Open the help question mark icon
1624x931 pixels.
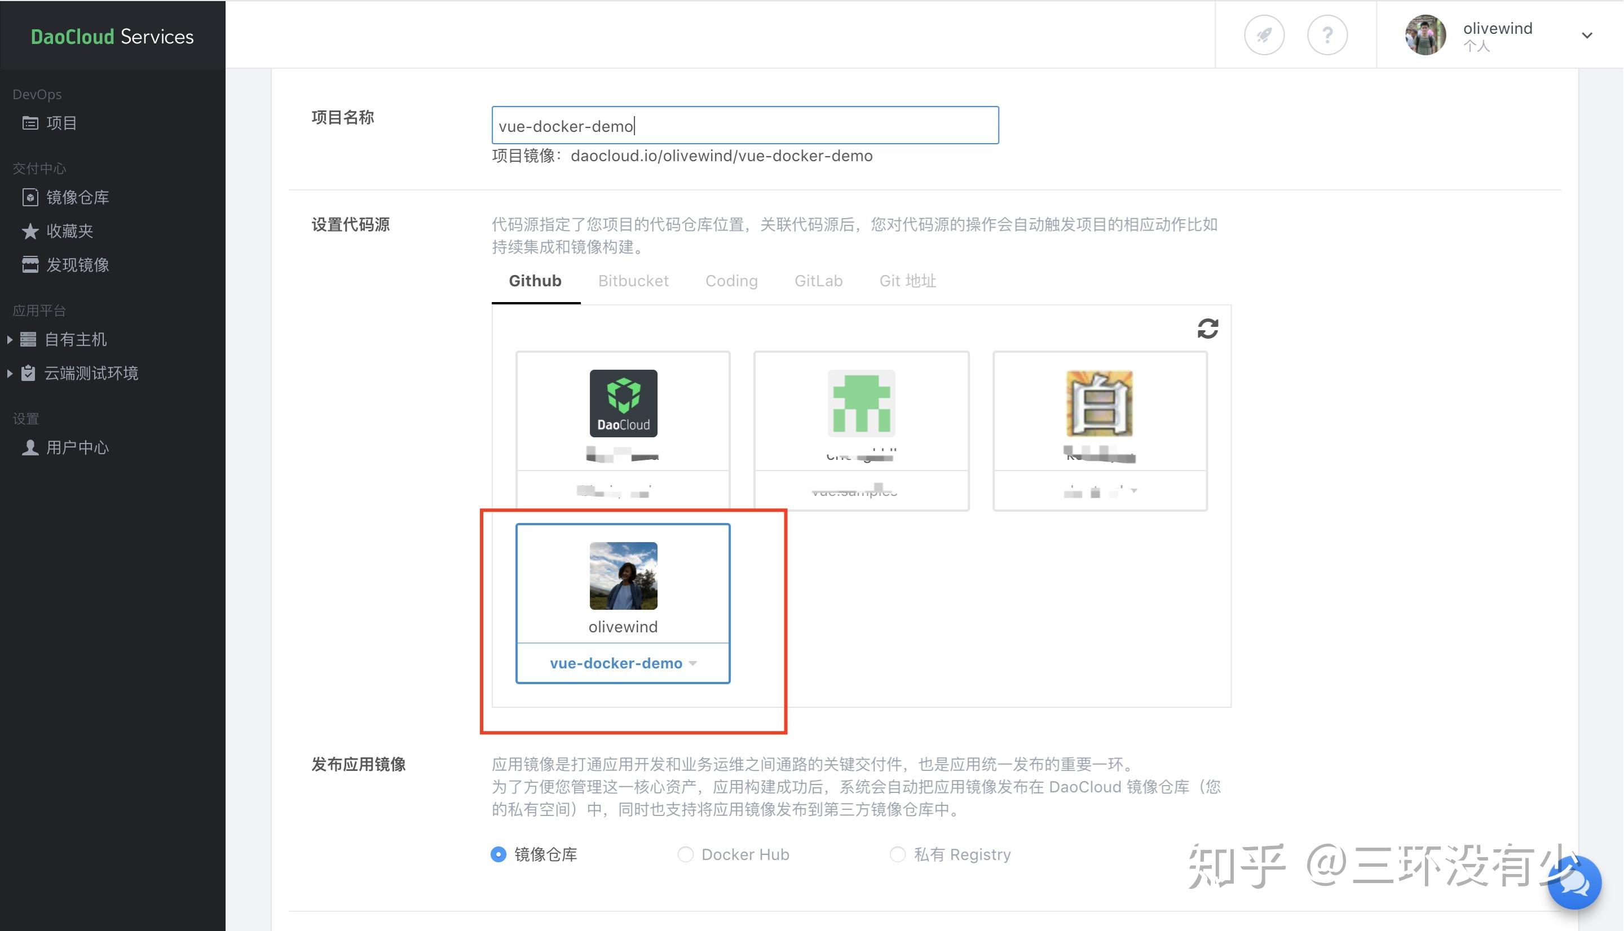pos(1327,35)
